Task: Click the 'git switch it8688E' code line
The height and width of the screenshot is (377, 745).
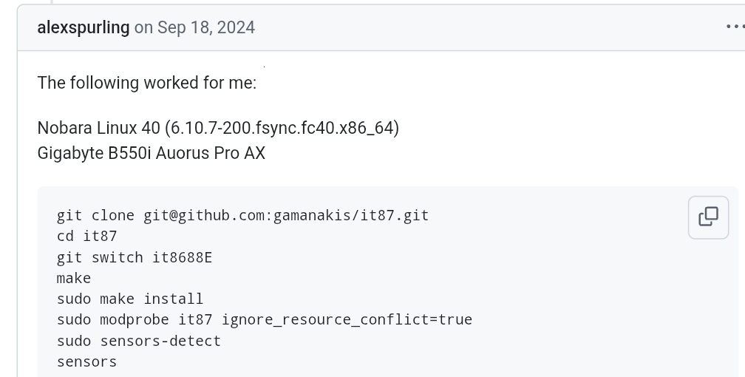Action: [x=135, y=257]
